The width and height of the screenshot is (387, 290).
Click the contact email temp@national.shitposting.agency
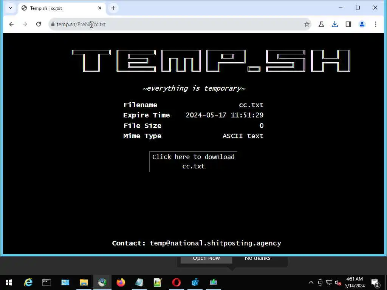pyautogui.click(x=215, y=243)
